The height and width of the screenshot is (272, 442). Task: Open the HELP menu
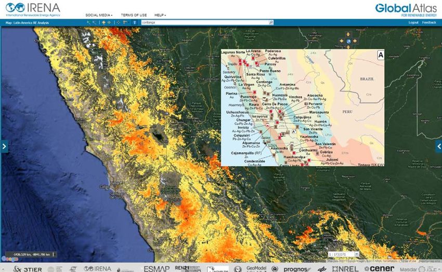[160, 15]
